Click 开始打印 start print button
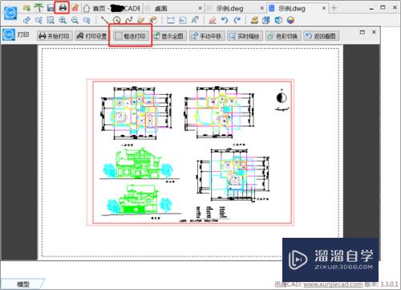Viewport: 401px width, 290px height. [55, 36]
